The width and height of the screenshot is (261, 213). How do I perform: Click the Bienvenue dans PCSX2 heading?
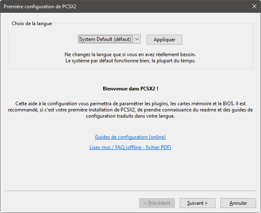[130, 88]
